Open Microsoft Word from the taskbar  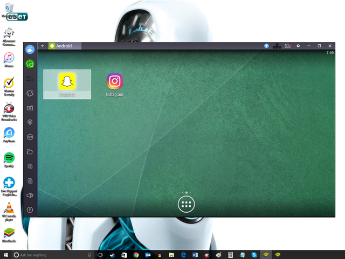pyautogui.click(x=195, y=255)
